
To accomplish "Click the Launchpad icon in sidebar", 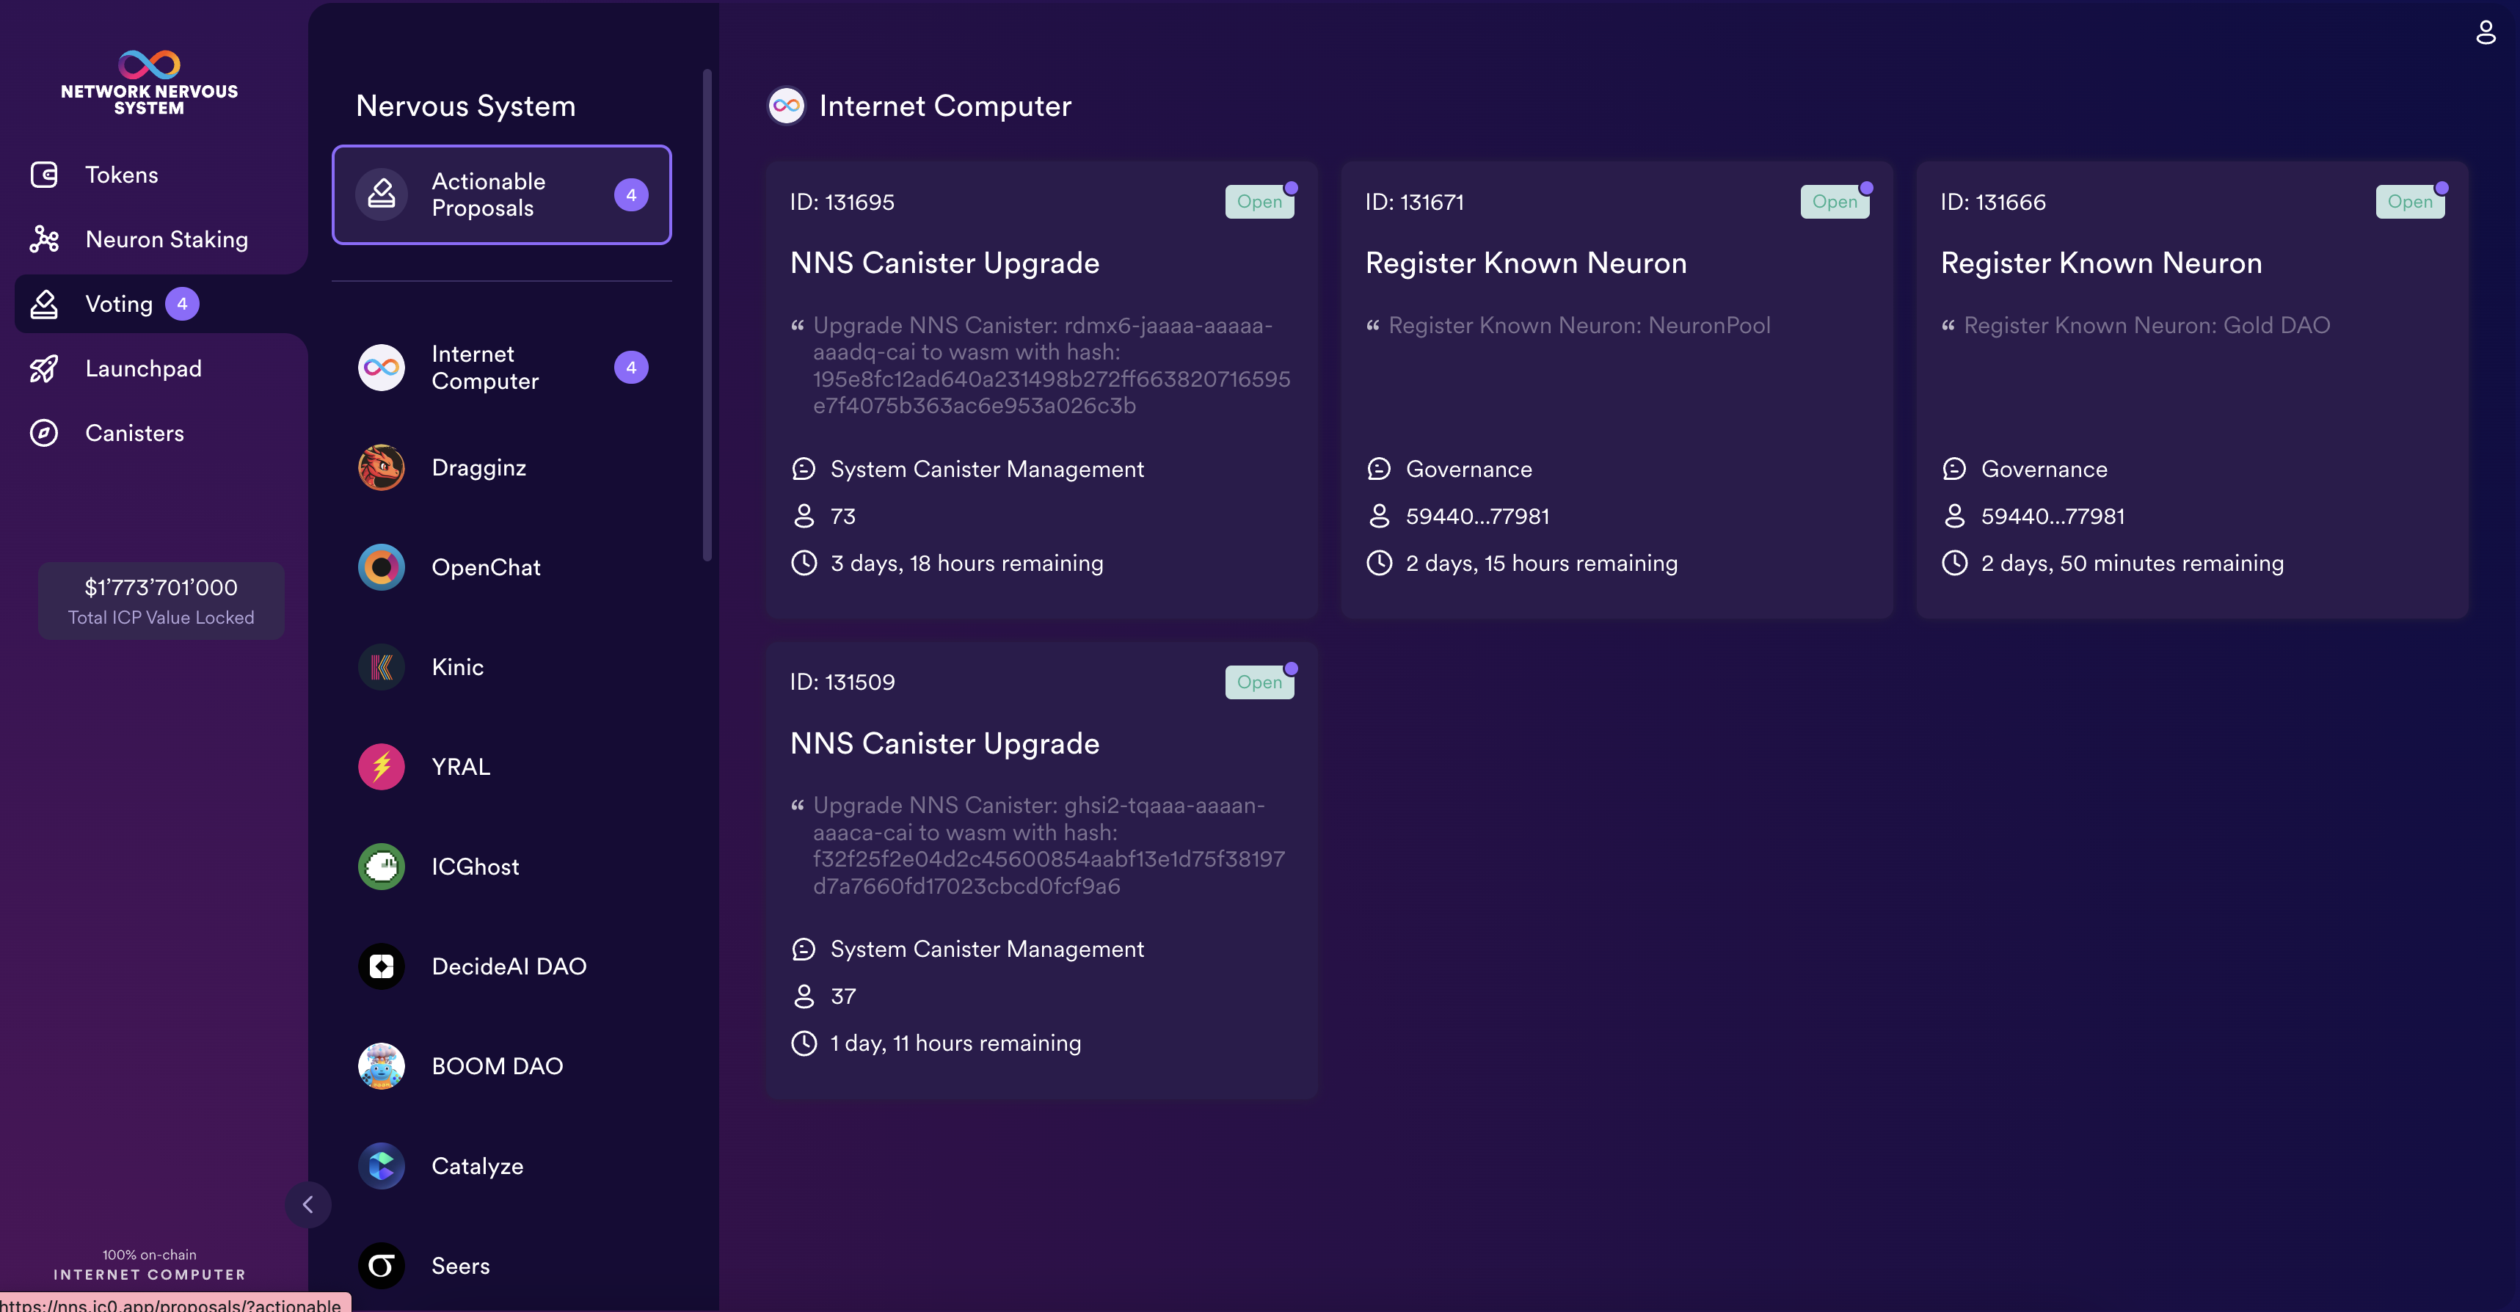I will click(x=43, y=368).
